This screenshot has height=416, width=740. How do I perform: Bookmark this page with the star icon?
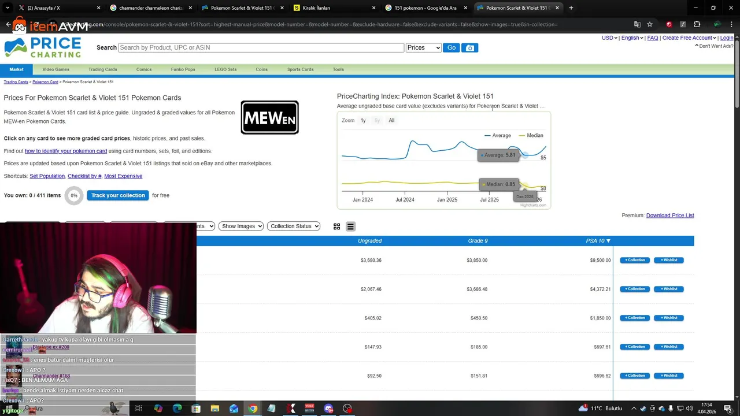pos(650,24)
